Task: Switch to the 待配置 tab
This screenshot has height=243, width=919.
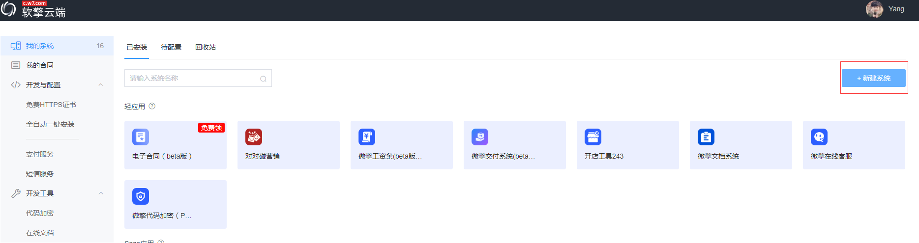Action: (171, 47)
